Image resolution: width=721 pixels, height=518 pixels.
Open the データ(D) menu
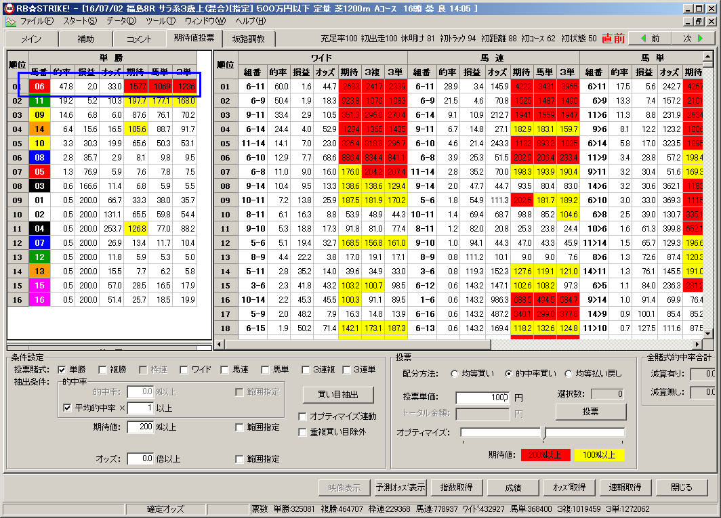pos(121,21)
